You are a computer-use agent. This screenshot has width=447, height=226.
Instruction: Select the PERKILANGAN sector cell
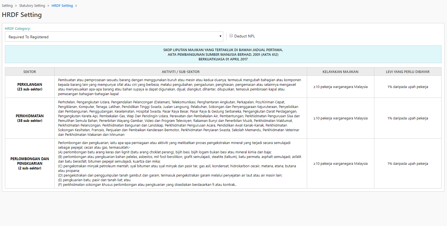pos(30,87)
